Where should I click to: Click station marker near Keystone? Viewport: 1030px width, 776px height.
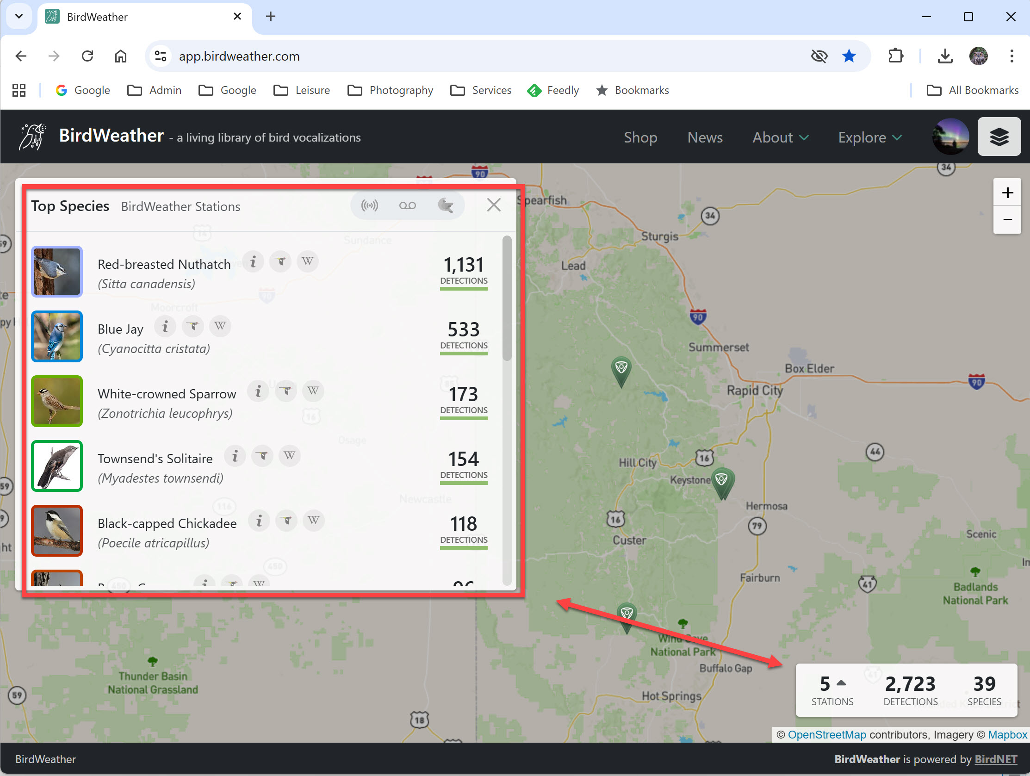coord(722,481)
